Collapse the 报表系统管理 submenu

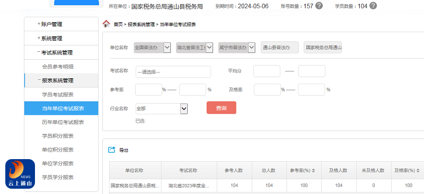coord(61,80)
